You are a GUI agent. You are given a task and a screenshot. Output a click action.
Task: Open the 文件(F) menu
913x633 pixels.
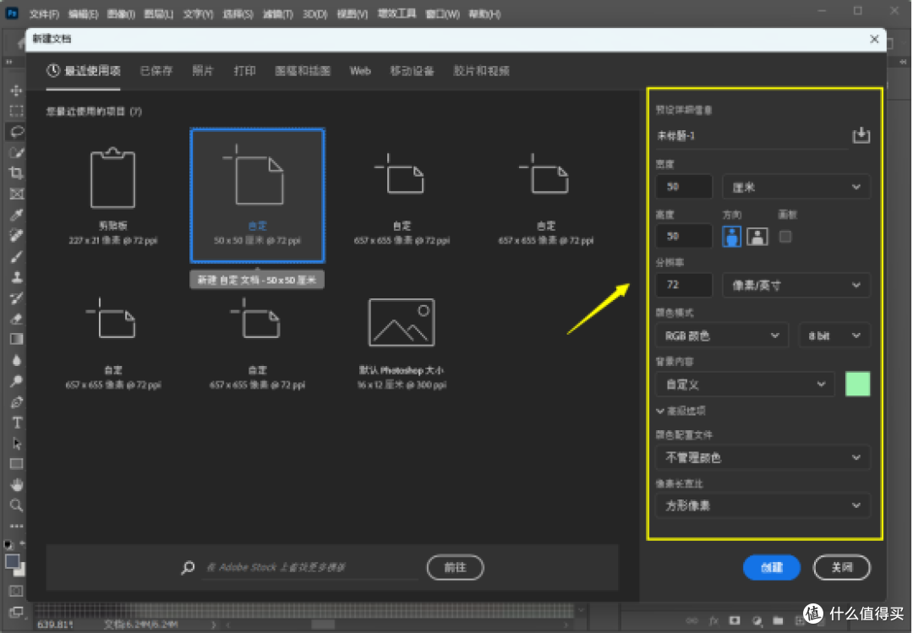tap(44, 14)
